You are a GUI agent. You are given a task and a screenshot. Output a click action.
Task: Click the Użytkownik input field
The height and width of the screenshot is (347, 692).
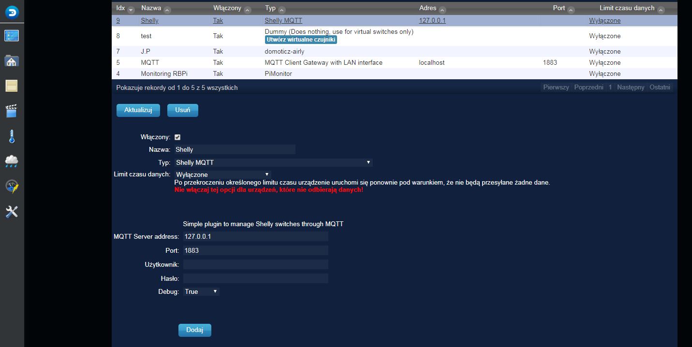click(x=256, y=264)
